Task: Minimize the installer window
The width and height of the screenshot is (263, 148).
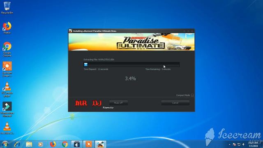Action: click(185, 31)
